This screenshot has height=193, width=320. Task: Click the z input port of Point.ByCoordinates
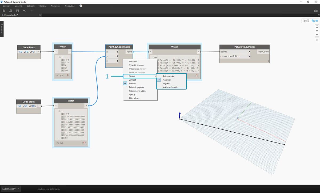pos(112,61)
